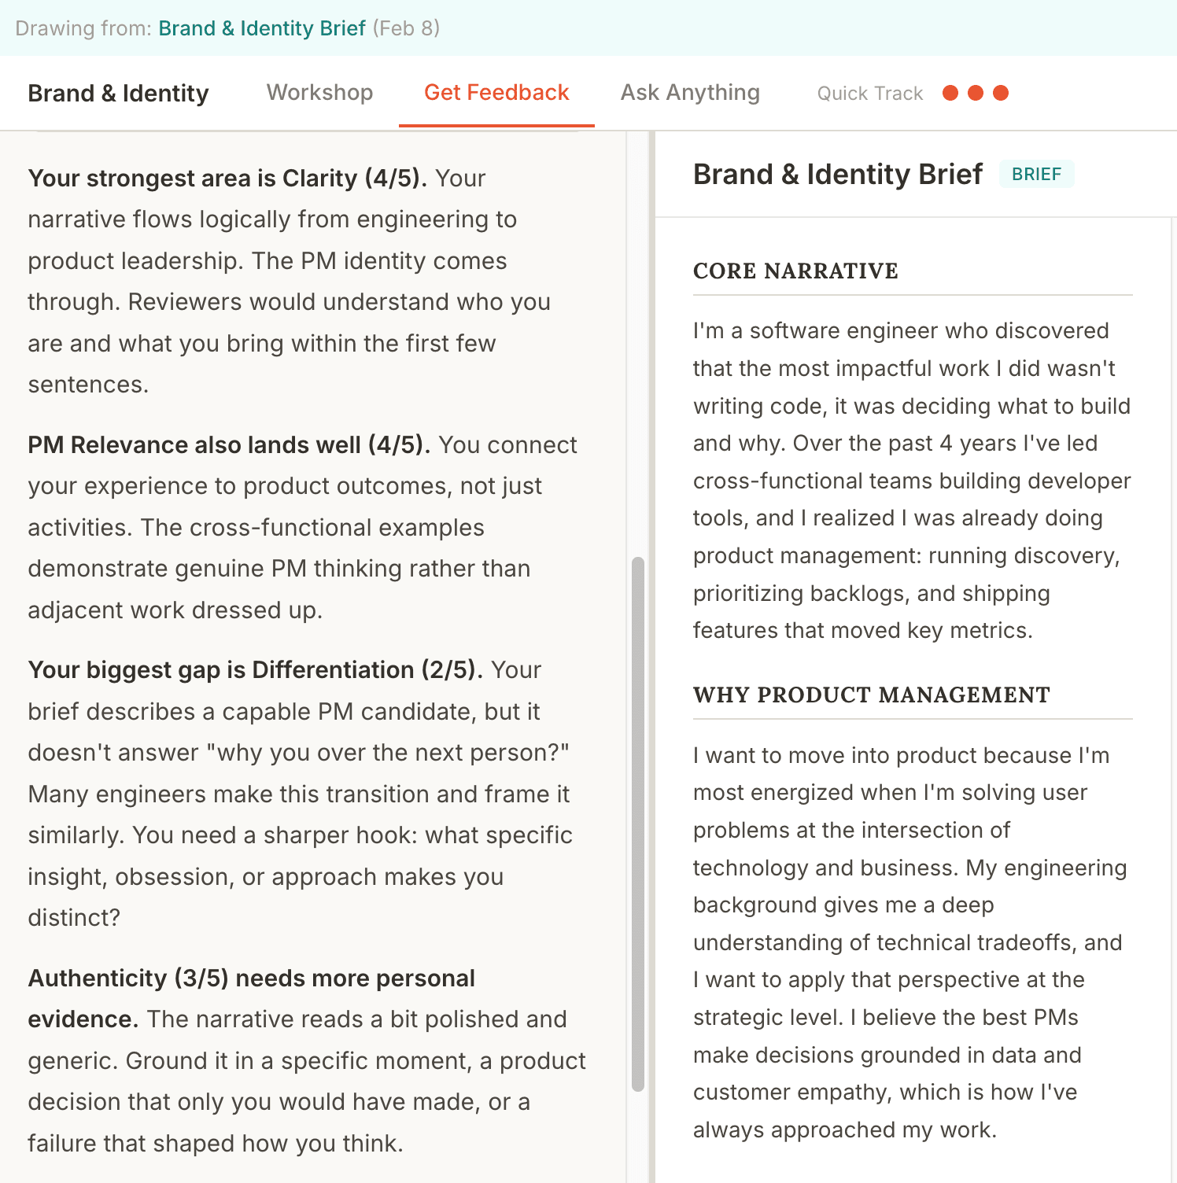Viewport: 1177px width, 1183px height.
Task: Click the CORE NARRATIVE section heading
Action: [795, 271]
